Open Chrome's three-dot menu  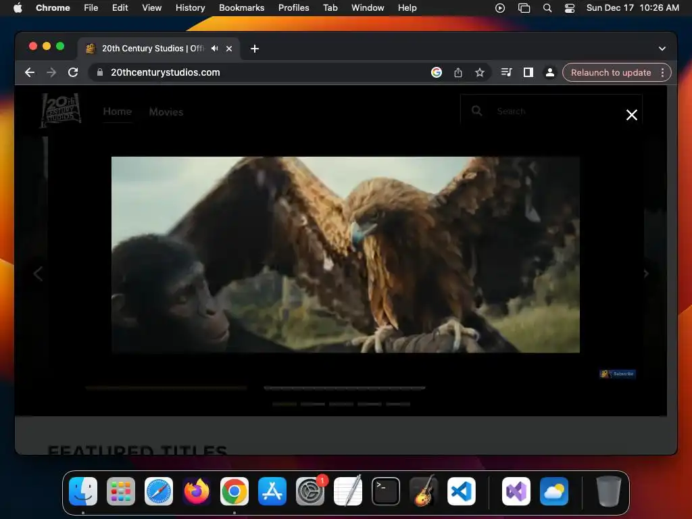pos(662,72)
